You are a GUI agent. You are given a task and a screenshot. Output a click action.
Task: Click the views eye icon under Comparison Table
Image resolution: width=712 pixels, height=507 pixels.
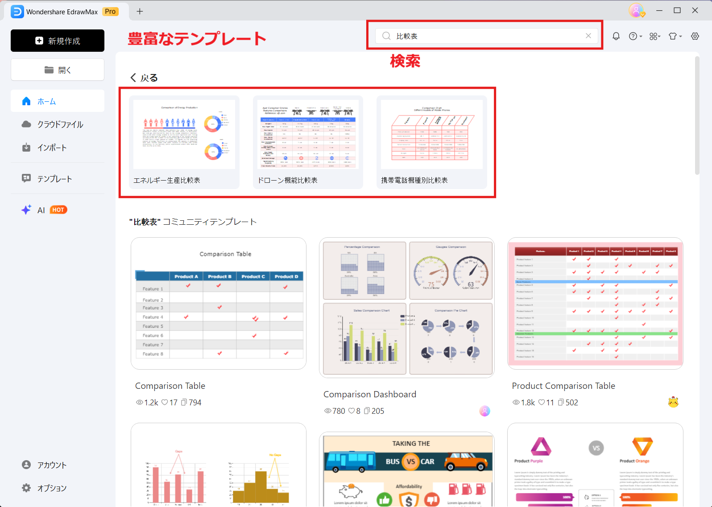(x=140, y=402)
